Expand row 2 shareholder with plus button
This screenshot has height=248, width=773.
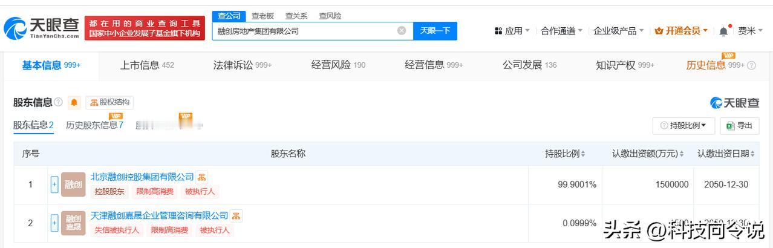[54, 223]
